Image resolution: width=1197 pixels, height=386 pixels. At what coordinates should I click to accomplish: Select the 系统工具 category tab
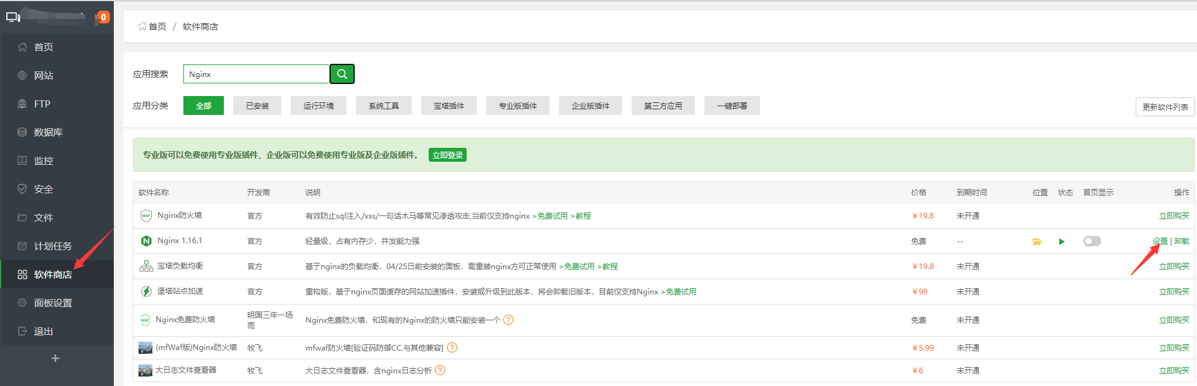[x=384, y=106]
